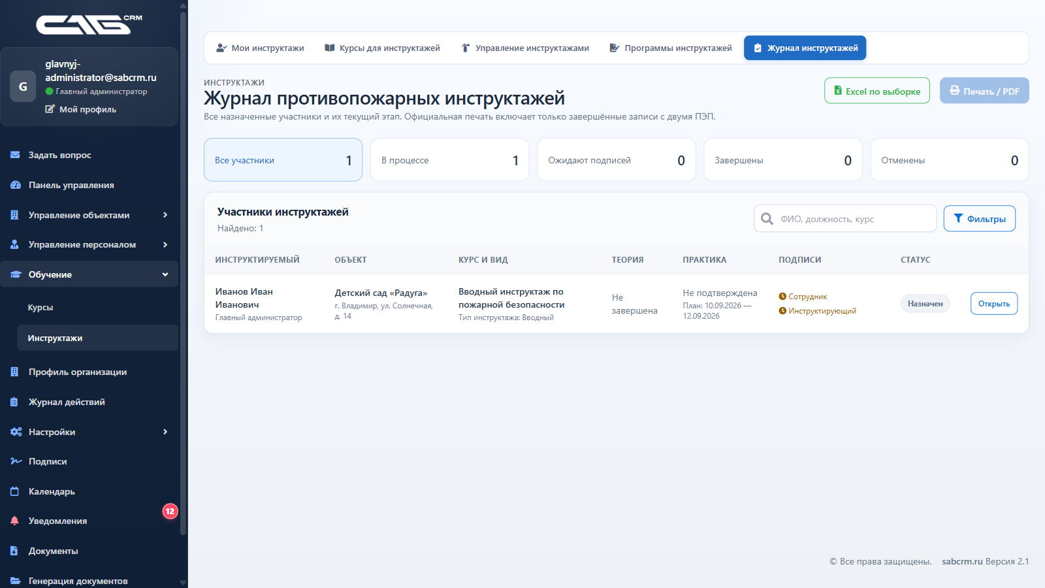Select the Все участники counter card

(283, 160)
